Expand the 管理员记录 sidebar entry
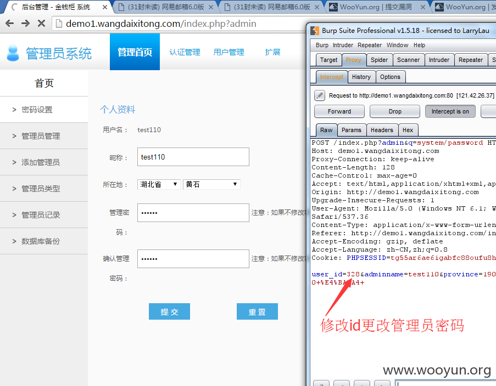Viewport: 496px width, 386px height. tap(44, 215)
